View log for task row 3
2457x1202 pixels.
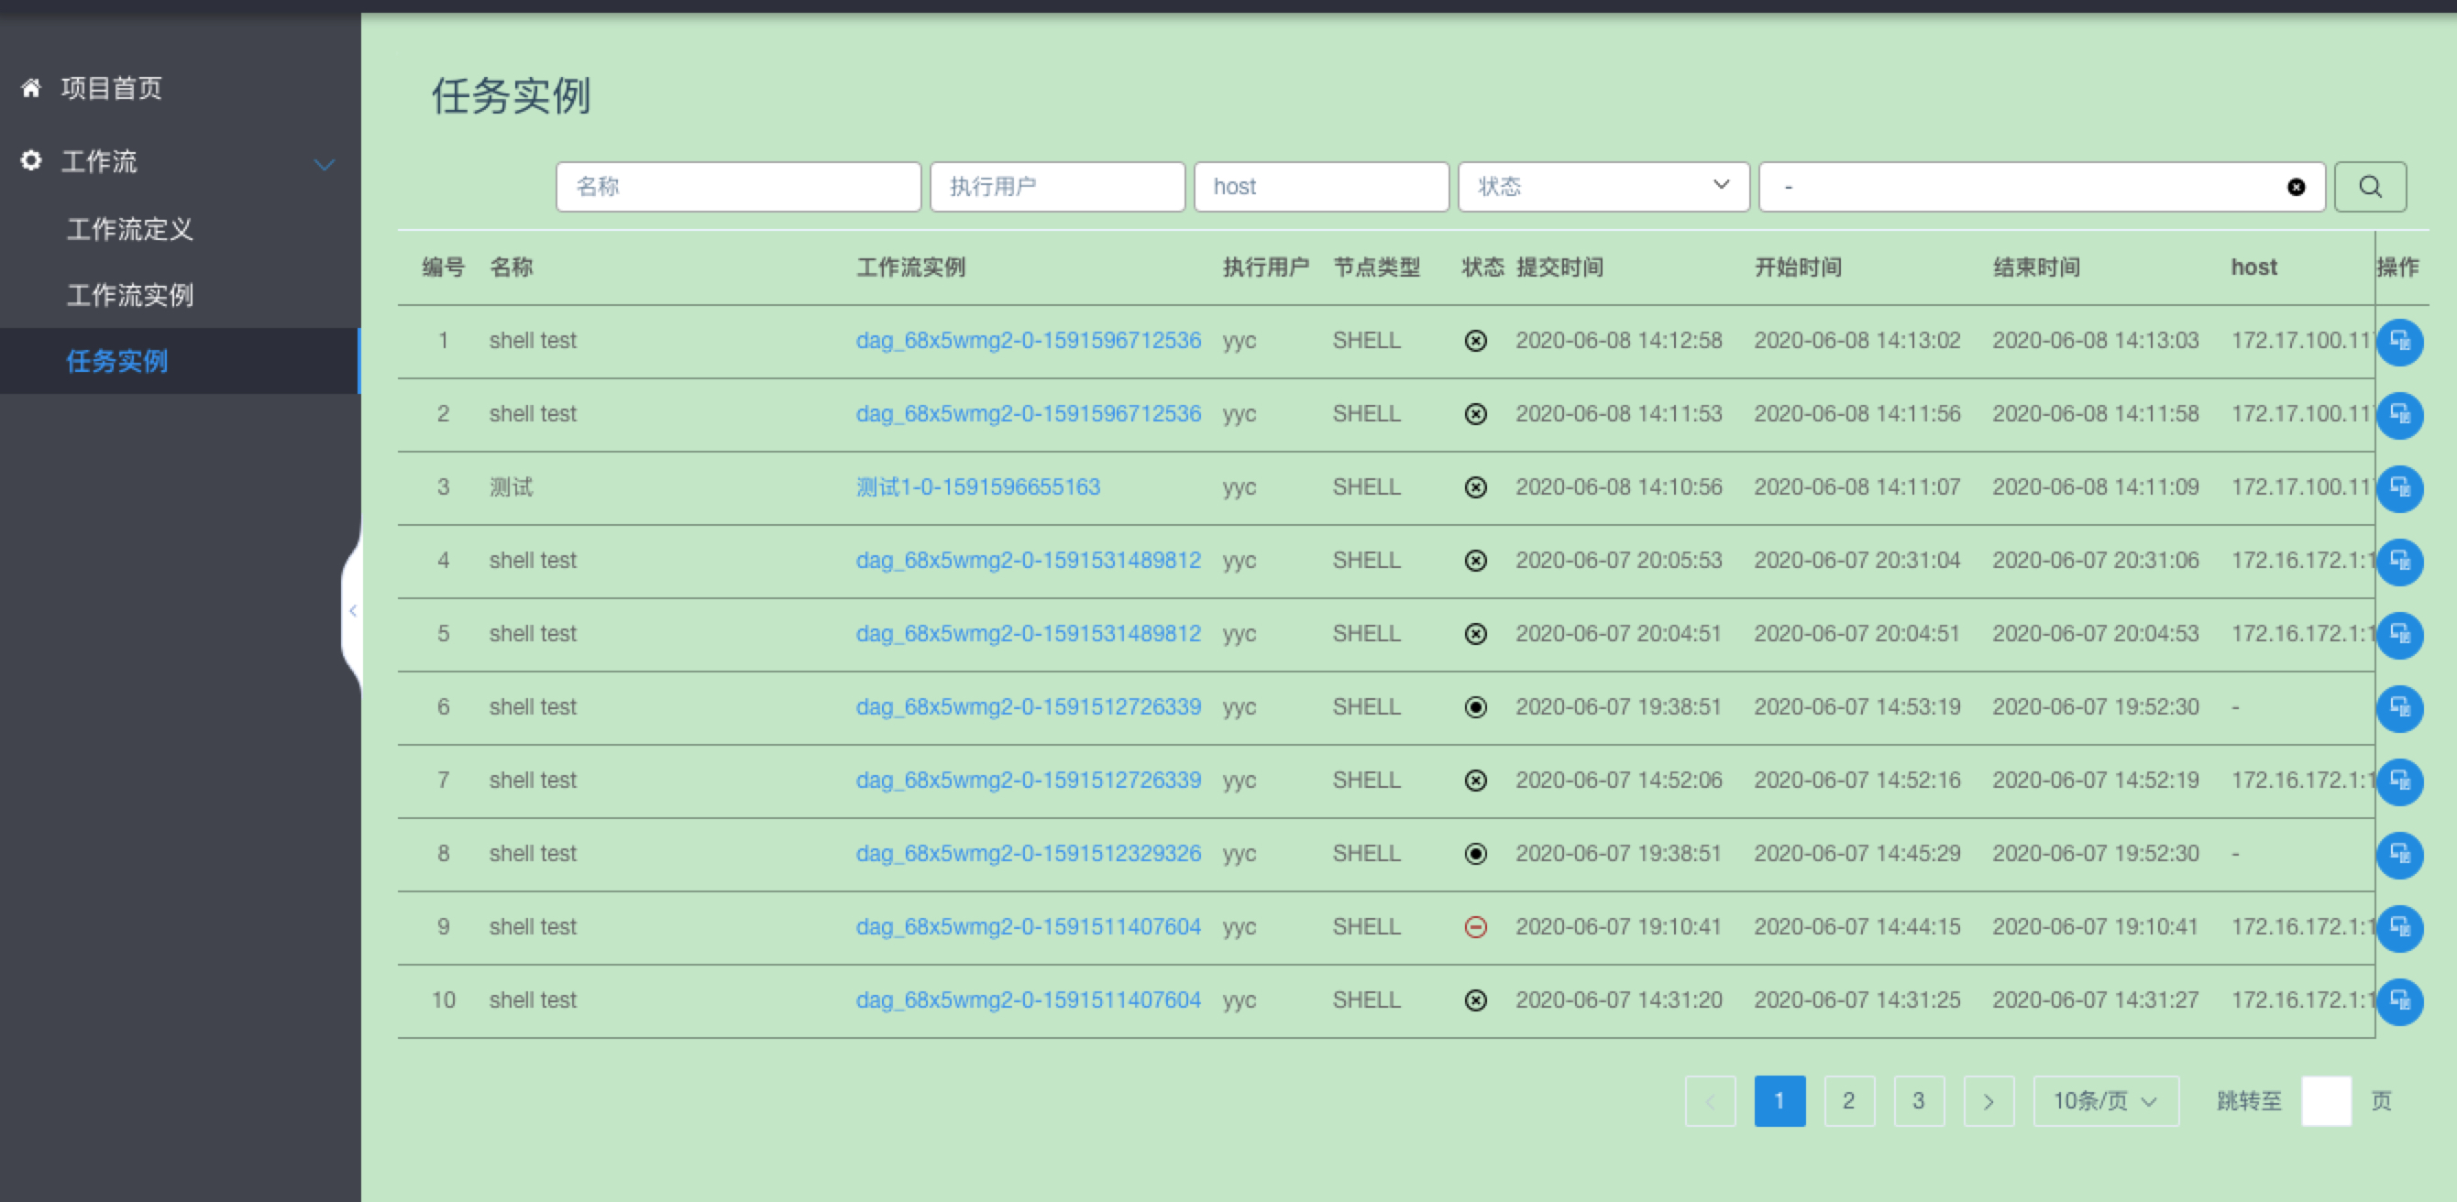tap(2399, 488)
